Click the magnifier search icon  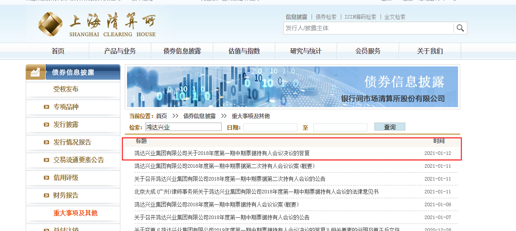(460, 28)
